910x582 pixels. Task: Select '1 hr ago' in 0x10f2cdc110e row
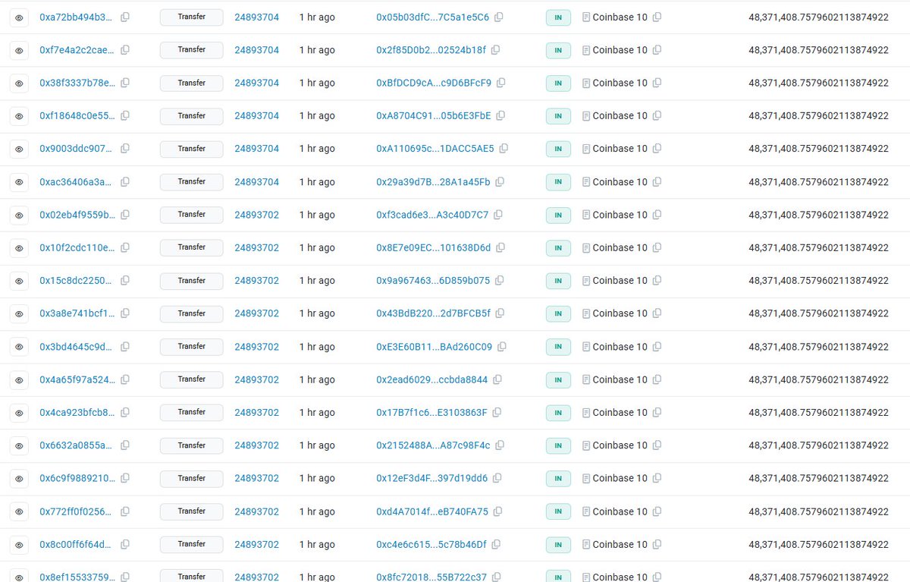(x=317, y=247)
